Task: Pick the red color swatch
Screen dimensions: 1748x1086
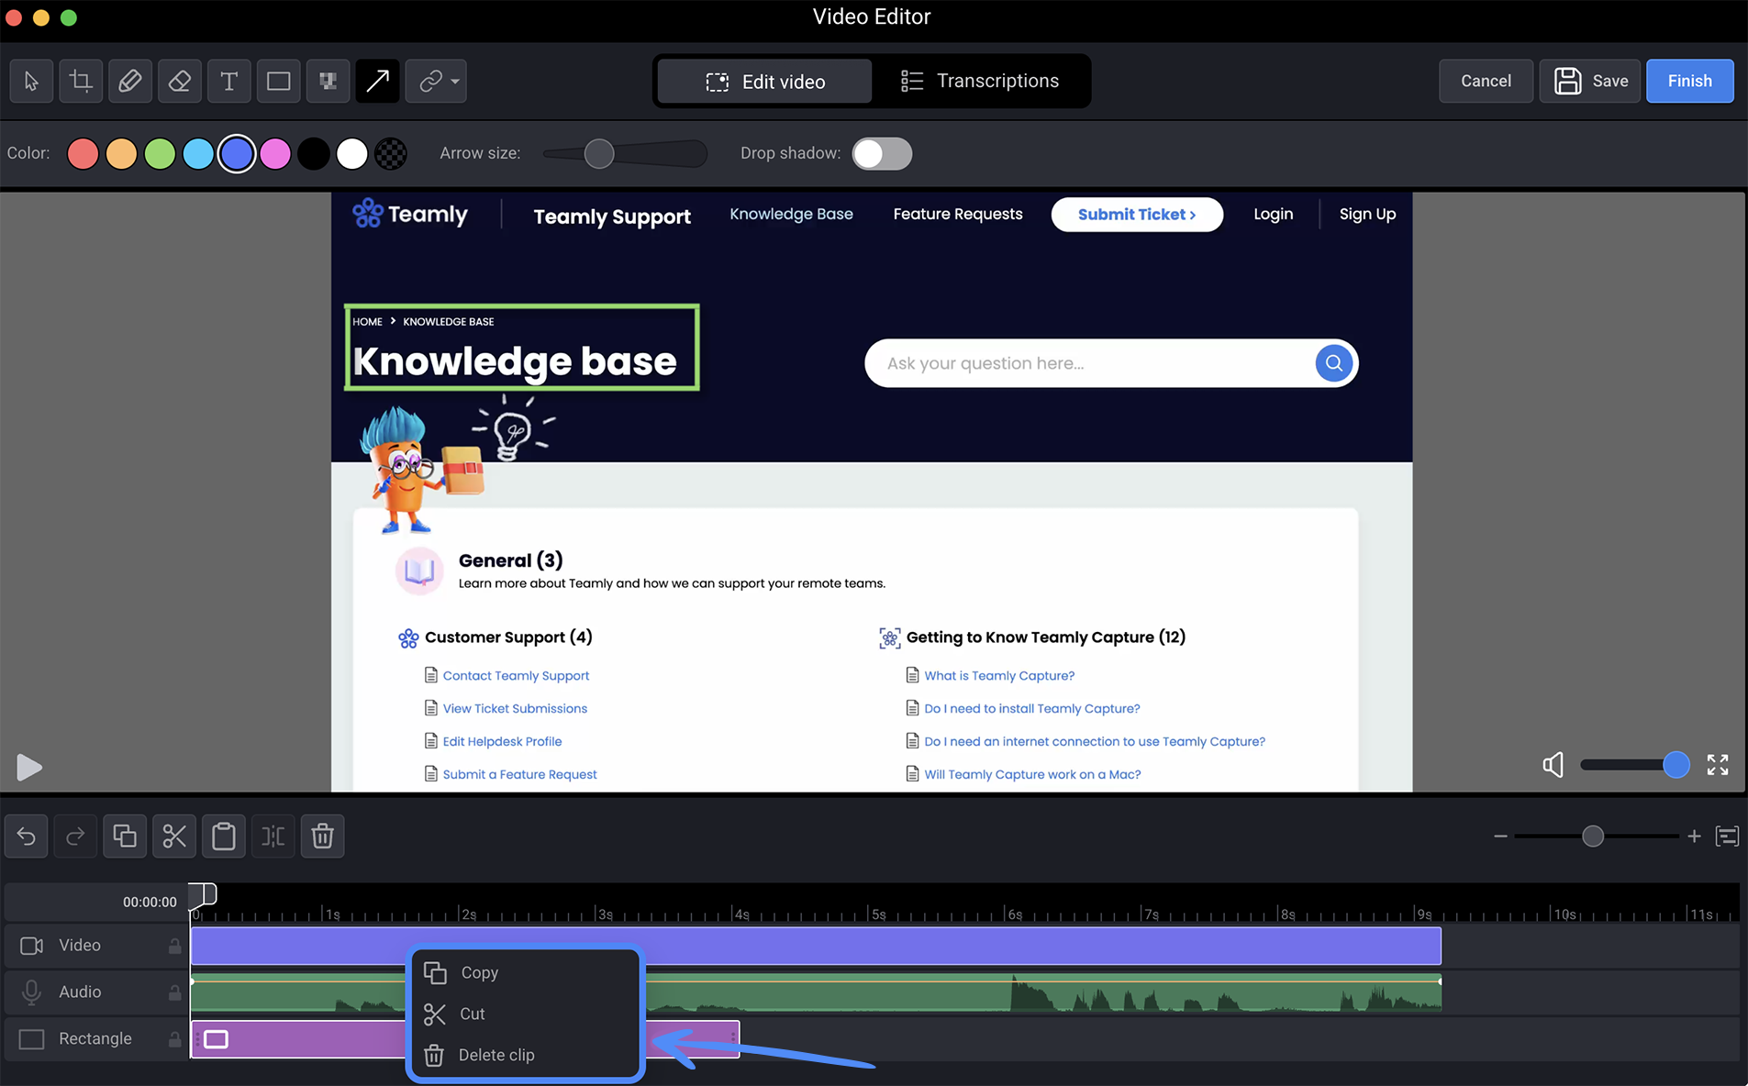Action: 83,154
